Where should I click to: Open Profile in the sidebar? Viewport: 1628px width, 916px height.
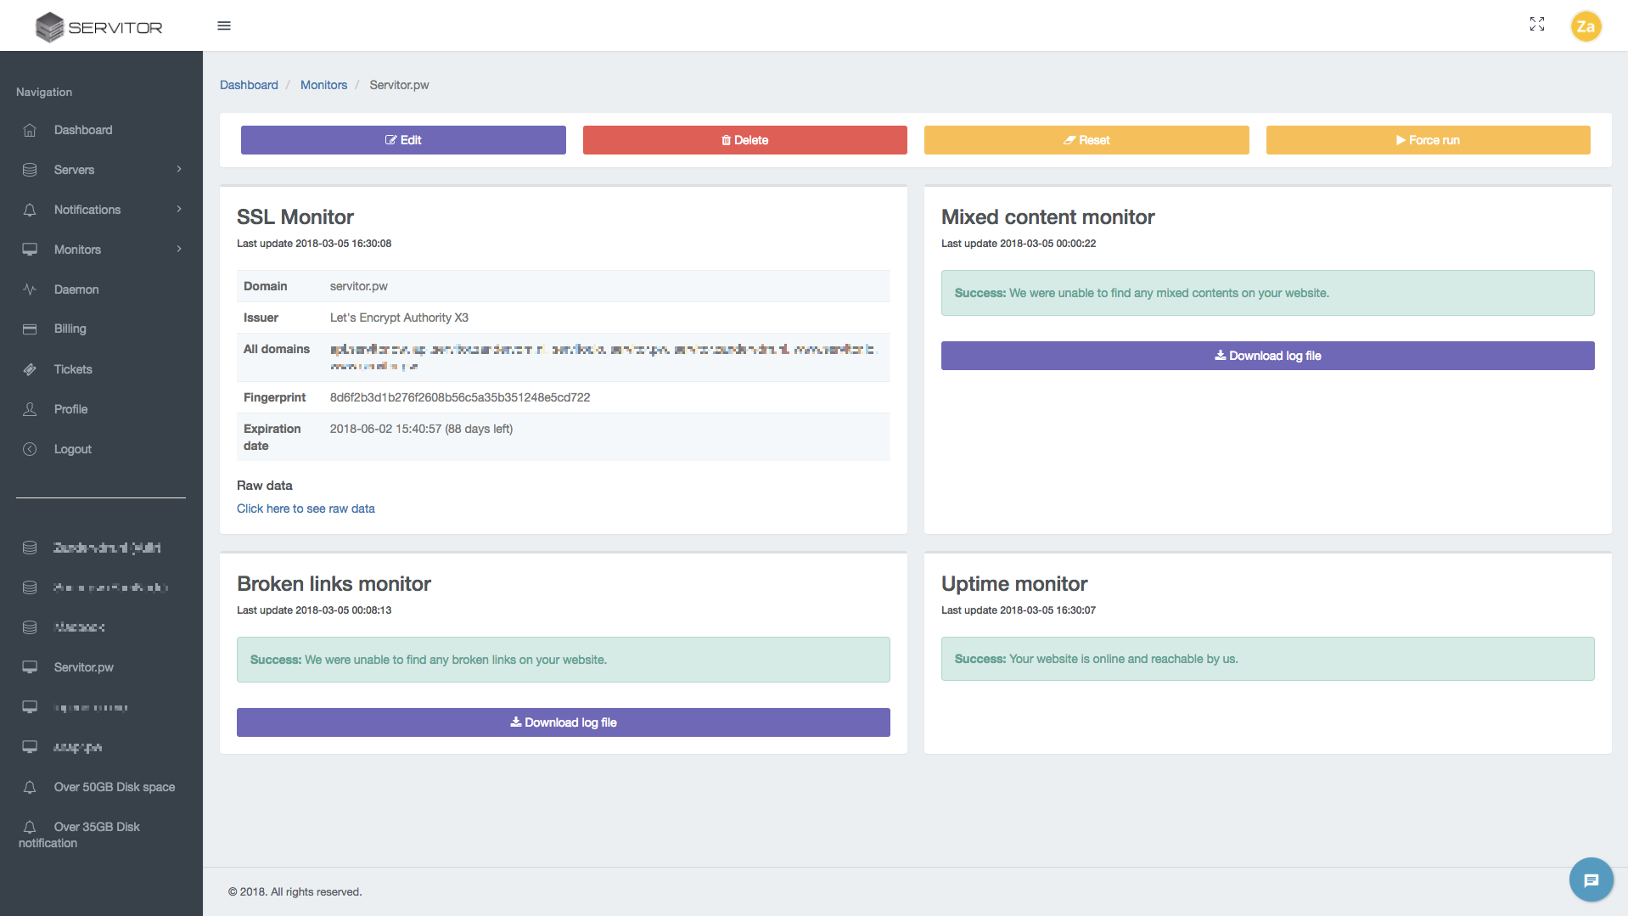point(70,409)
